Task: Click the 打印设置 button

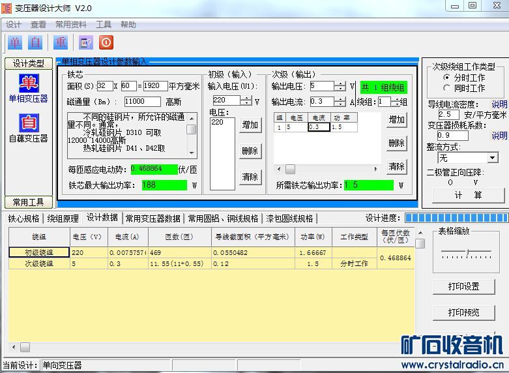Action: (463, 286)
